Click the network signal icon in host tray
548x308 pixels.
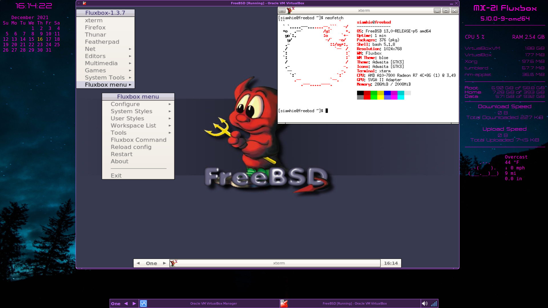tap(434, 303)
